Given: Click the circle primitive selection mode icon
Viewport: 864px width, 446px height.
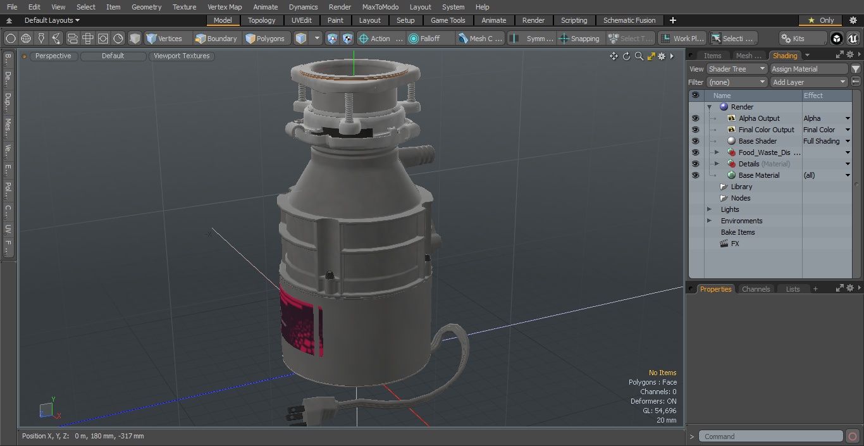Looking at the screenshot, I should pos(11,39).
